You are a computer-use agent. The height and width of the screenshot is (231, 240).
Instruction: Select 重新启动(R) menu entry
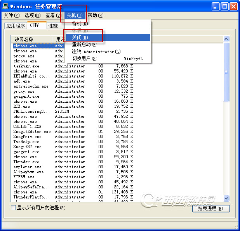click(x=108, y=45)
